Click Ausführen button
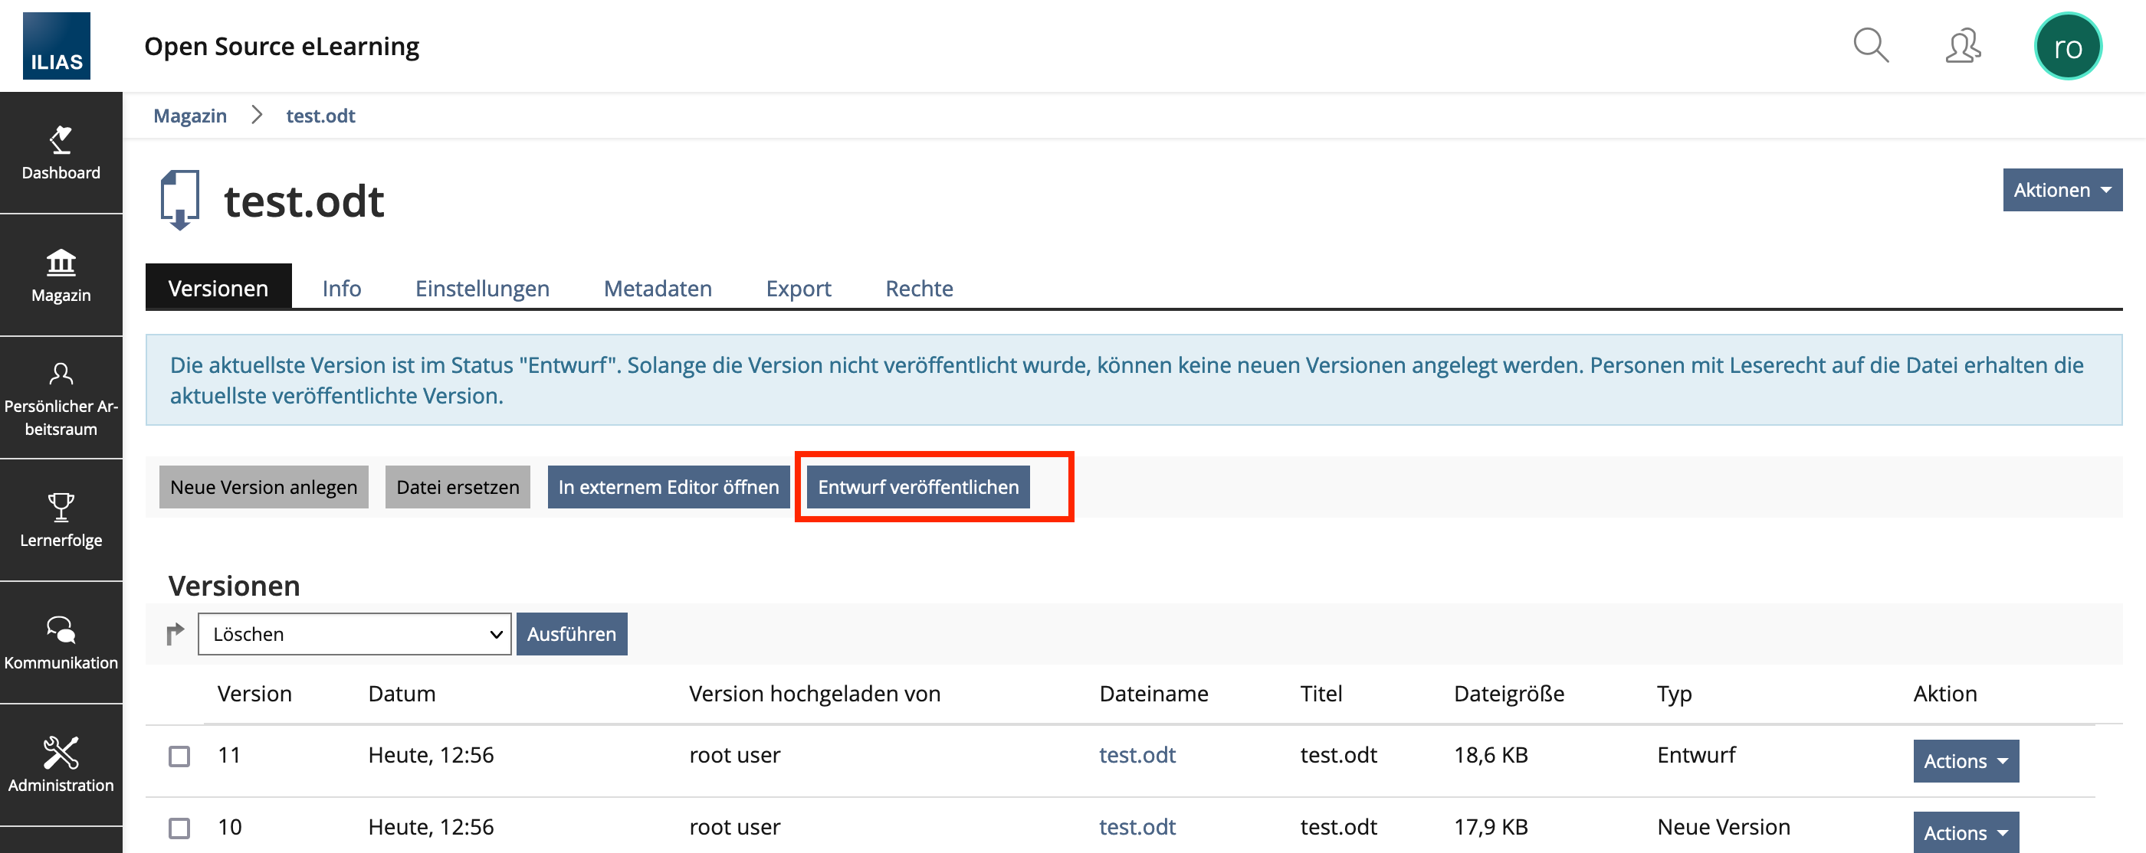The image size is (2146, 853). tap(571, 634)
